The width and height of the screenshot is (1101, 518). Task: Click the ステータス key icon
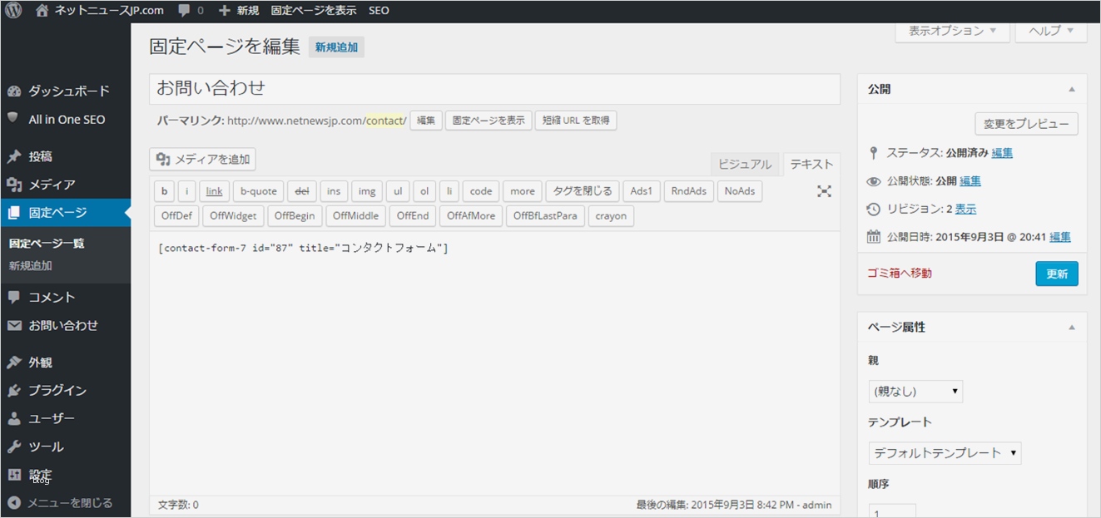(873, 153)
